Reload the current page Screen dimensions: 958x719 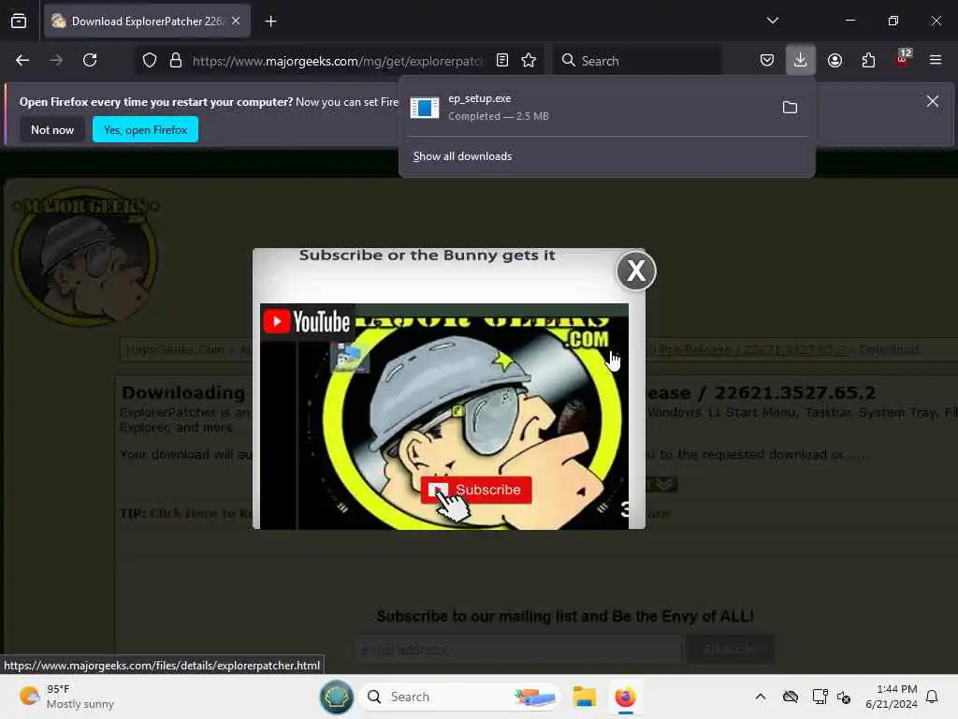click(90, 60)
